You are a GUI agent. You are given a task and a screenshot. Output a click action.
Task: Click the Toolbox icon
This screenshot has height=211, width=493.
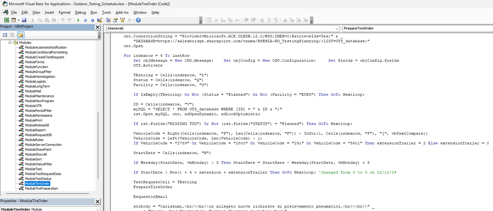[x=129, y=20]
